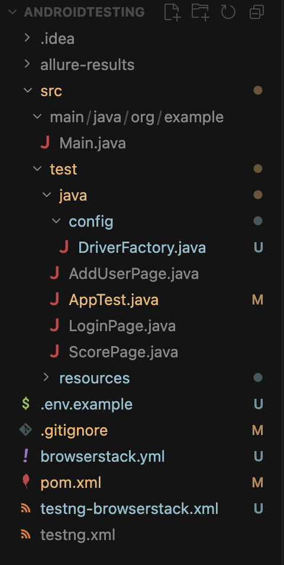
Task: Open the .gitignore file
Action: 74,430
